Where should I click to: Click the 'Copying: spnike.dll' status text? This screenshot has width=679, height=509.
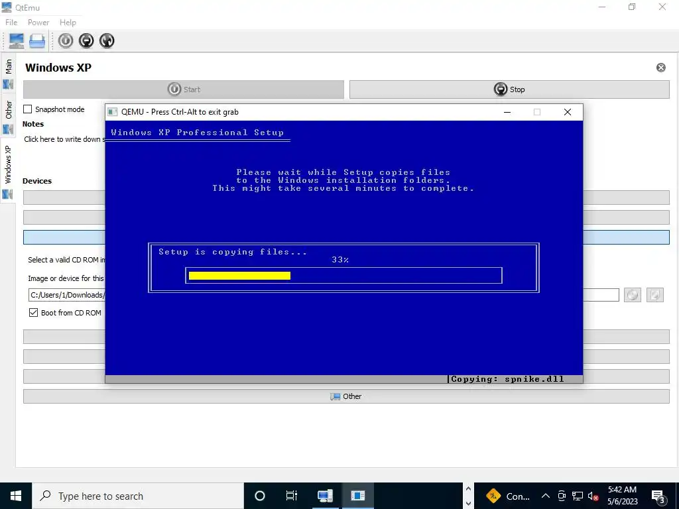click(507, 379)
